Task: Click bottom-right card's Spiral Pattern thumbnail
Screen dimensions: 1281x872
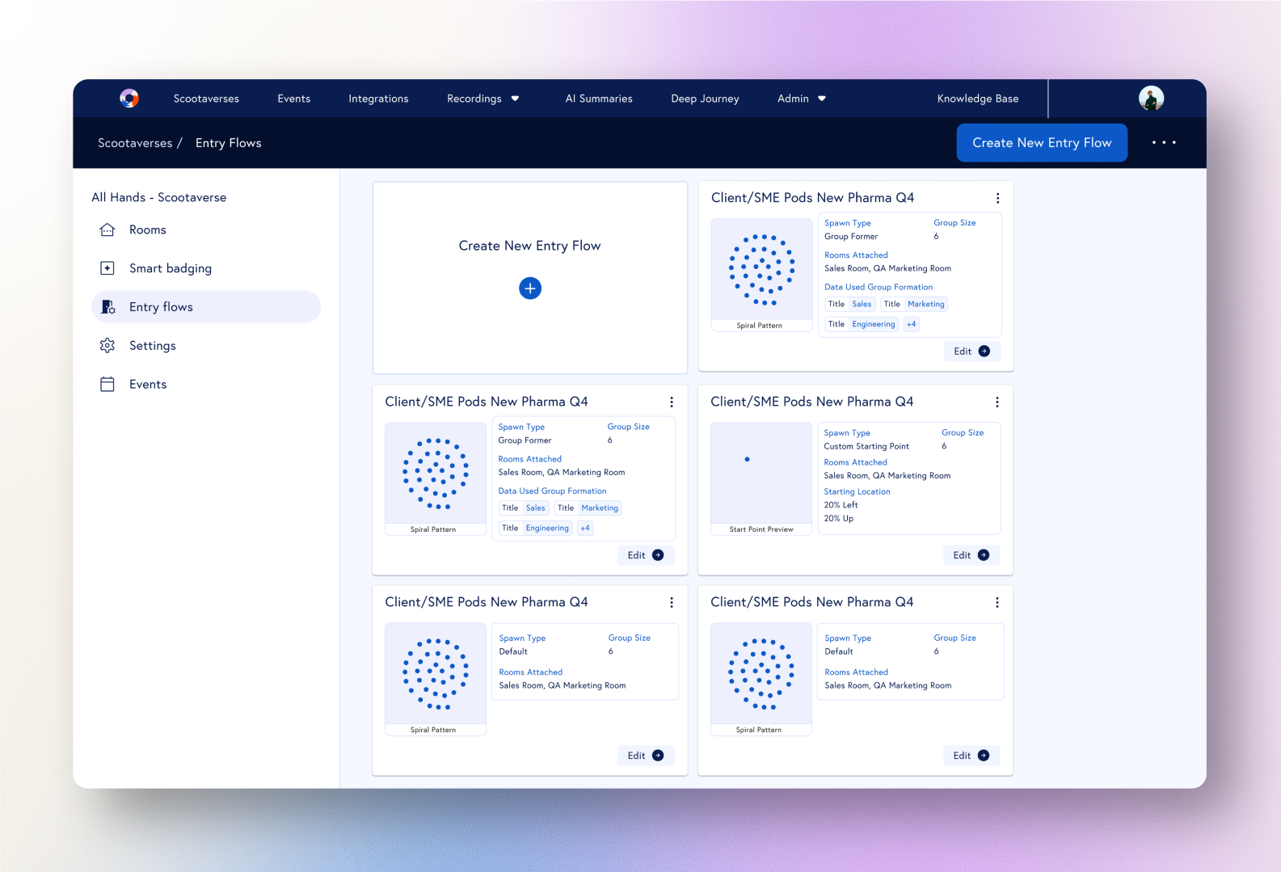Action: click(x=761, y=679)
